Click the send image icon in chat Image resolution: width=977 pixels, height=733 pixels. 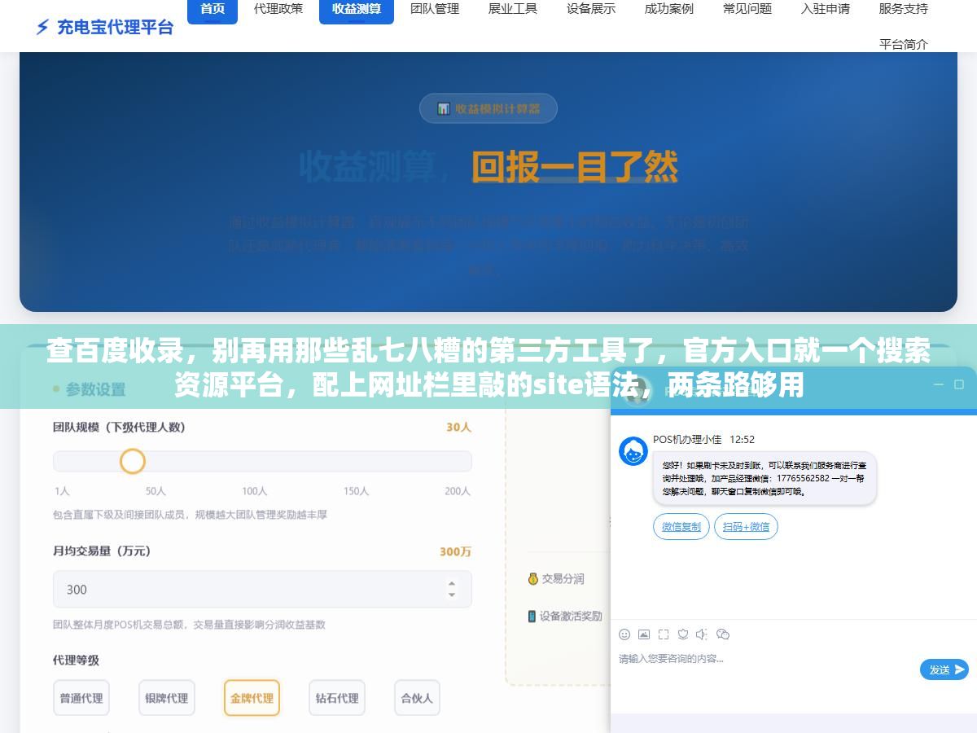(x=644, y=634)
